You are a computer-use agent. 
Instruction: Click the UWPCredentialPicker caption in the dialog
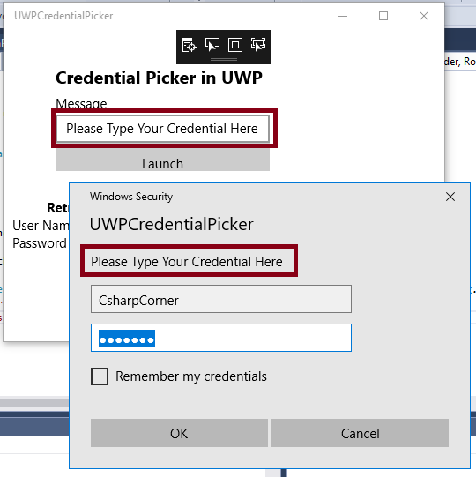tap(171, 225)
